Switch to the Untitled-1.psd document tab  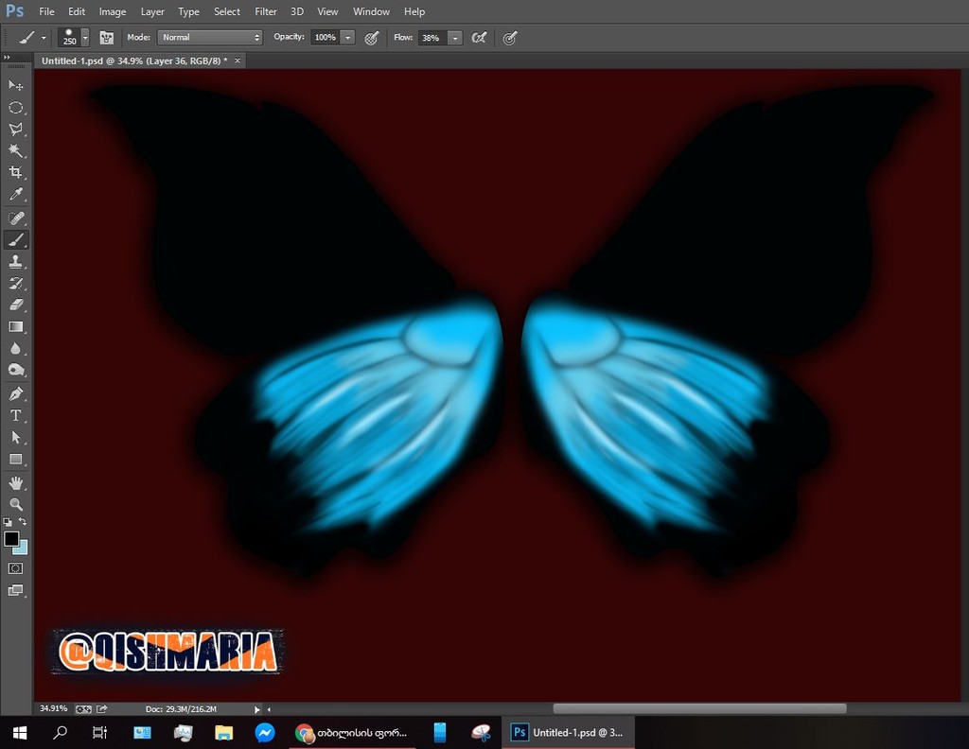click(x=133, y=61)
